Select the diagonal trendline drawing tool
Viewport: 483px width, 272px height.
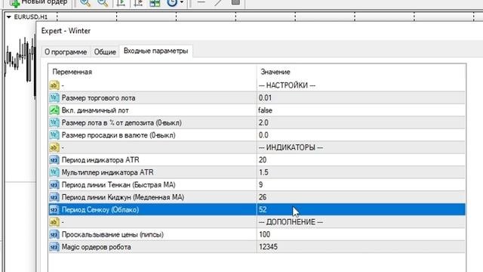click(x=218, y=3)
